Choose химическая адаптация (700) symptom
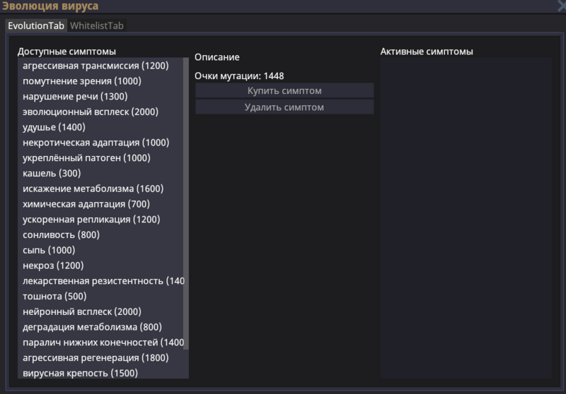The width and height of the screenshot is (566, 394). [x=84, y=204]
